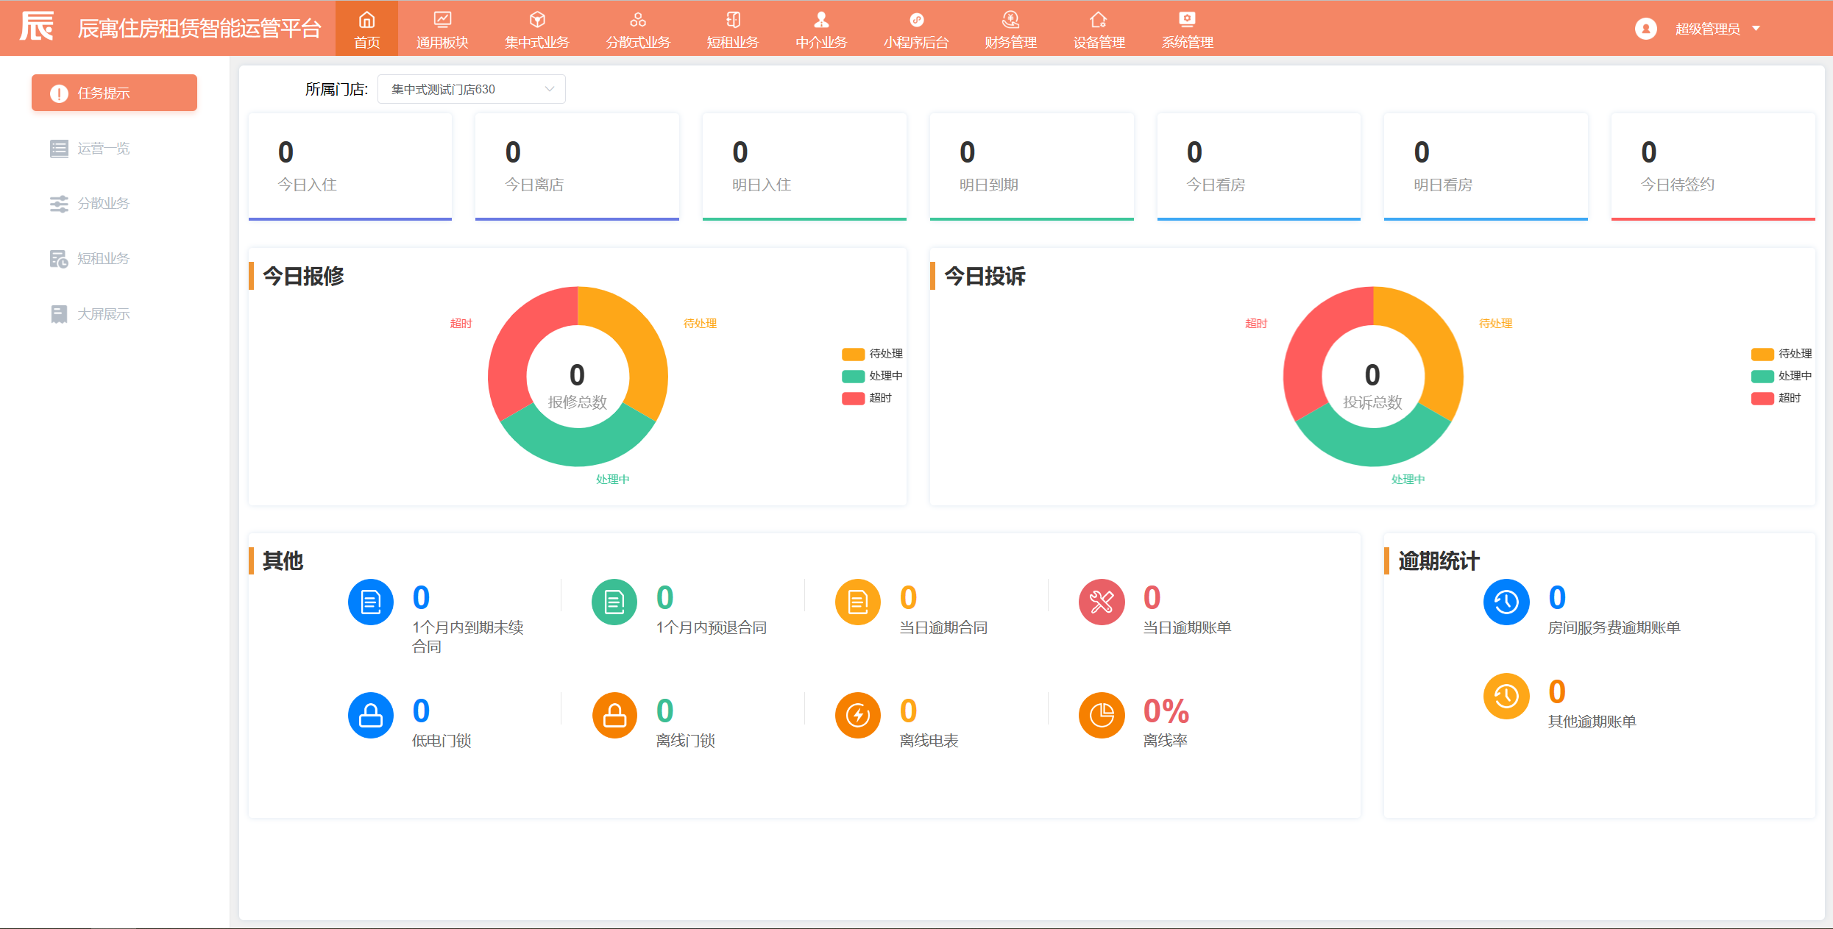Click the user avatar icon
This screenshot has width=1833, height=929.
tap(1645, 29)
